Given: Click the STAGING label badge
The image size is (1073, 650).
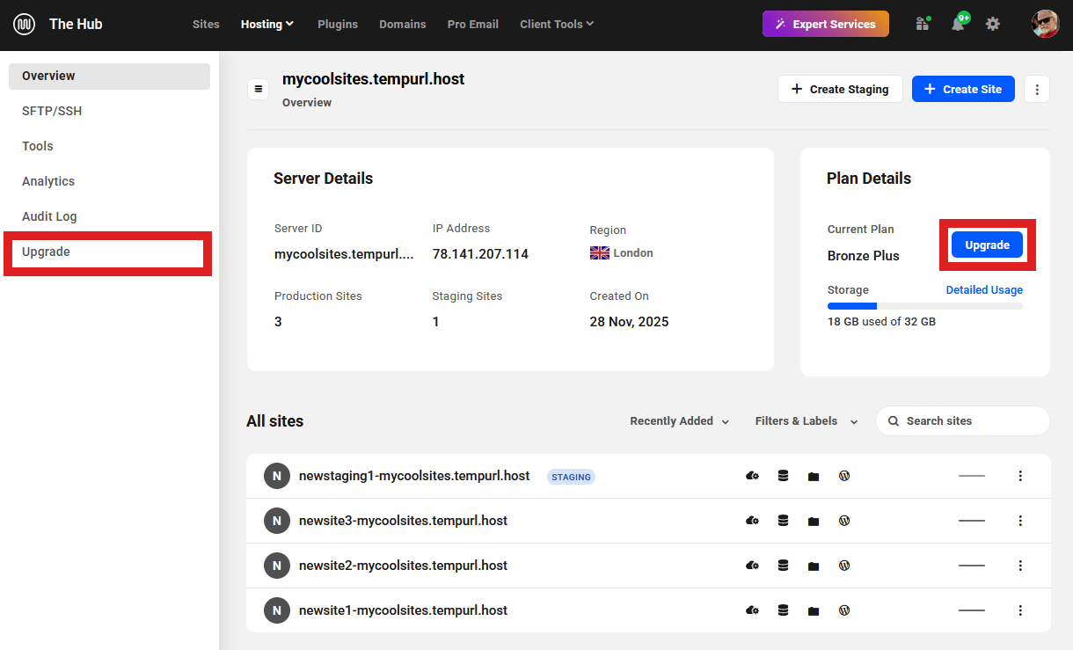Looking at the screenshot, I should tap(571, 477).
